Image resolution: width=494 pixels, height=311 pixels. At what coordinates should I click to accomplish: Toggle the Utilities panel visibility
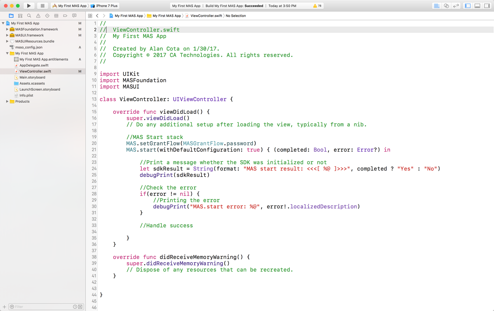tap(487, 6)
